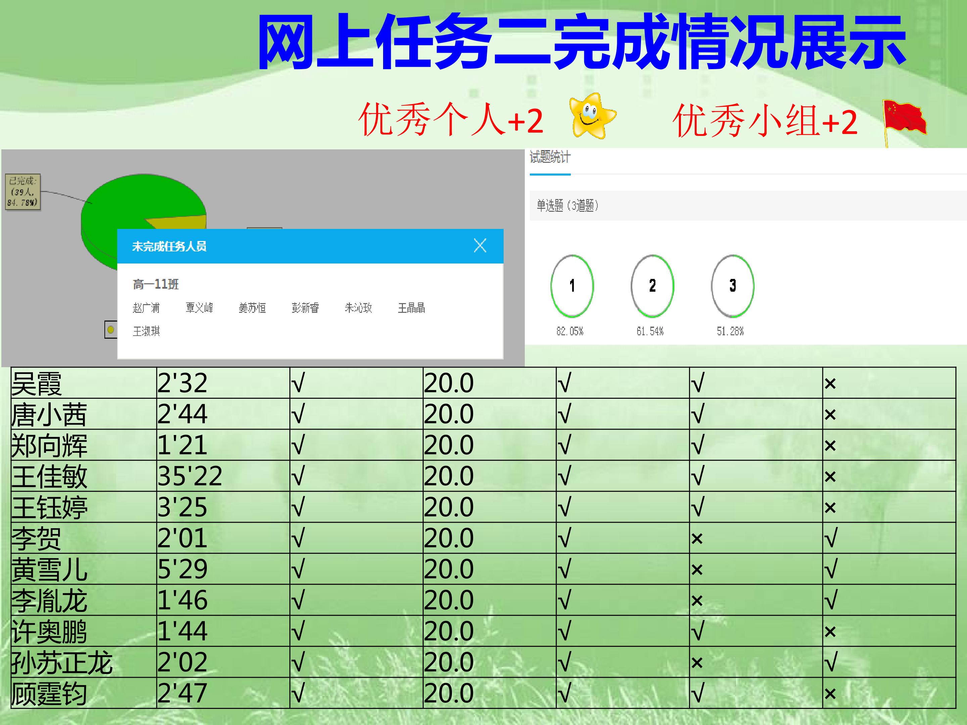This screenshot has width=967, height=725.
Task: Open the 试题统计 tab
Action: [550, 157]
